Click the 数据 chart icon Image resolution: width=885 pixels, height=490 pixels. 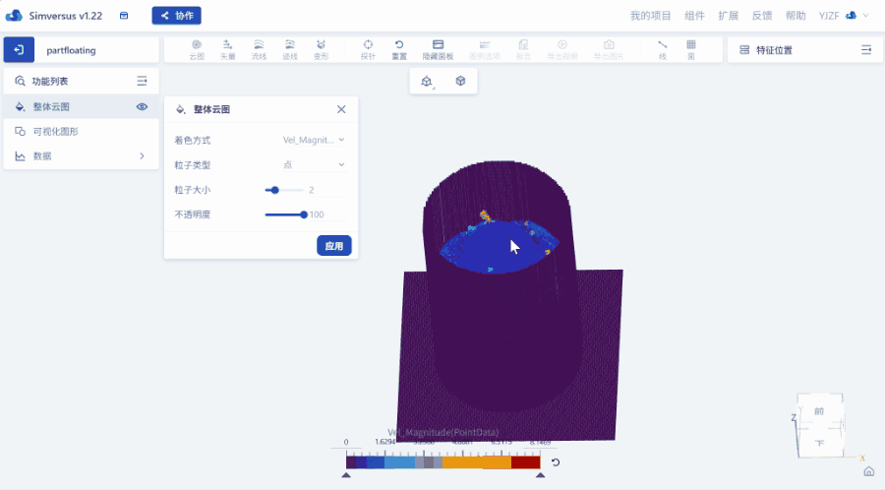click(x=21, y=156)
